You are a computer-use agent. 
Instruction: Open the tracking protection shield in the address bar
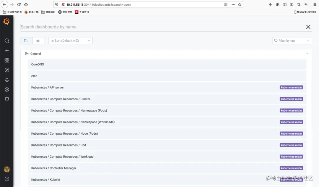click(x=57, y=4)
